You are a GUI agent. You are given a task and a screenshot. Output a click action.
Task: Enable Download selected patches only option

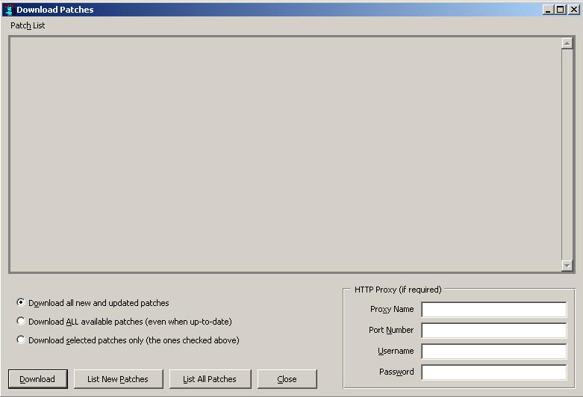(x=21, y=340)
